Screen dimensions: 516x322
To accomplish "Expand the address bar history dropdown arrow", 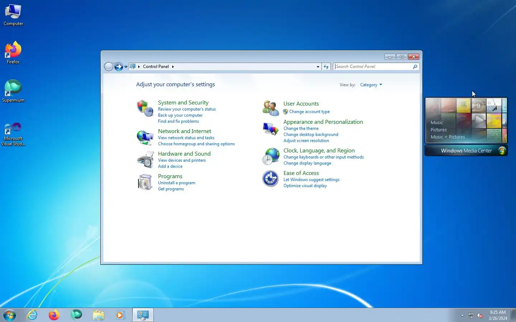I will point(318,67).
